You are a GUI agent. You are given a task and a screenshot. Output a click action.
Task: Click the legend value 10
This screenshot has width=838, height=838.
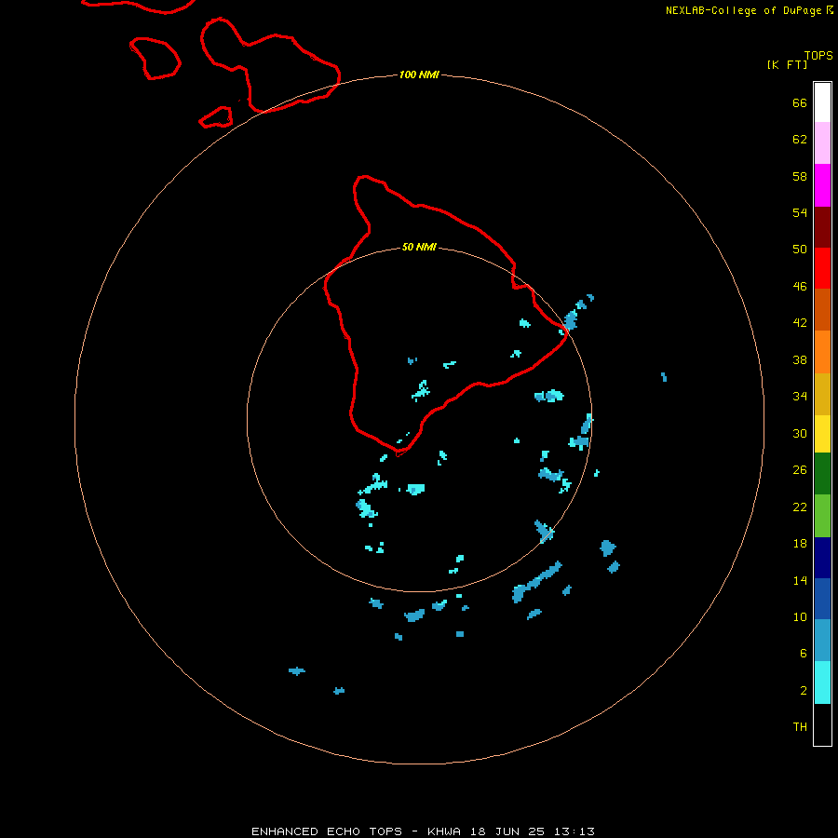click(800, 616)
